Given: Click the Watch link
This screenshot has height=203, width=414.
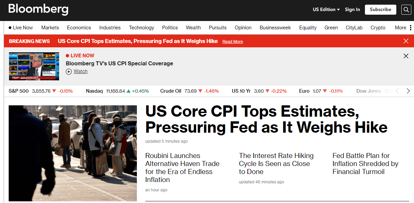Looking at the screenshot, I should [80, 71].
